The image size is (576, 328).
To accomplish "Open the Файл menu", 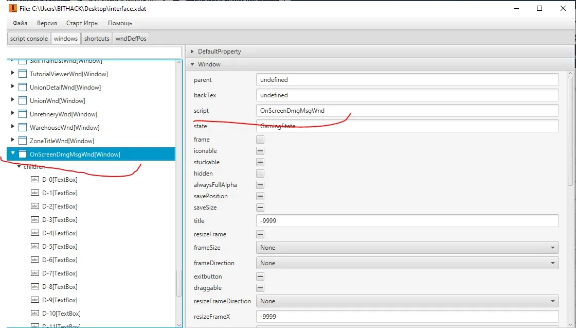I will (20, 23).
